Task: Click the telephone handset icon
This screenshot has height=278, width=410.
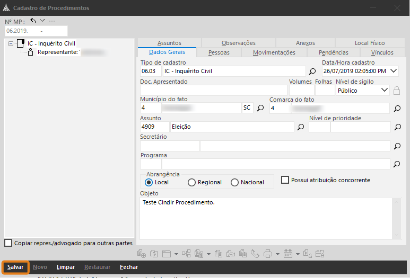Action: tap(255, 254)
